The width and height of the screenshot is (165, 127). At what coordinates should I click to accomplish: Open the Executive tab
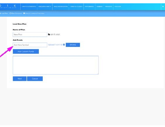[x=118, y=6]
